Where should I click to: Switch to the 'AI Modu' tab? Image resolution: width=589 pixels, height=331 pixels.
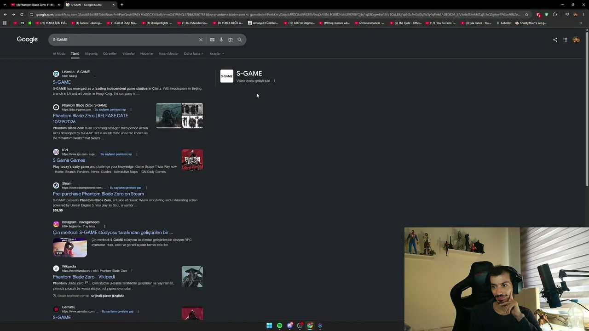(59, 54)
